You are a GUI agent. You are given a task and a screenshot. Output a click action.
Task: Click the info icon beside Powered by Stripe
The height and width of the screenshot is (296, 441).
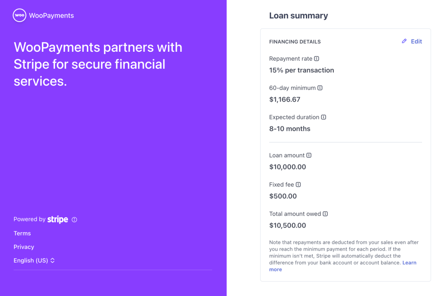(74, 220)
